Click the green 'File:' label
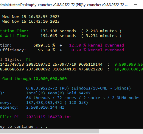The width and height of the screenshot is (143, 134). [x=6, y=117]
